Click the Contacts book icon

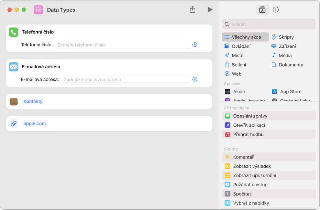point(14,102)
